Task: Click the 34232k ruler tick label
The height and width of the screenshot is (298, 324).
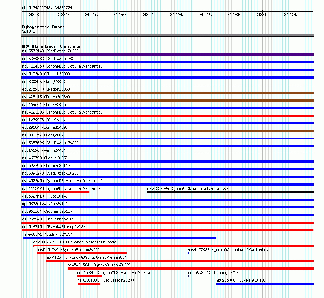Action: point(291,15)
